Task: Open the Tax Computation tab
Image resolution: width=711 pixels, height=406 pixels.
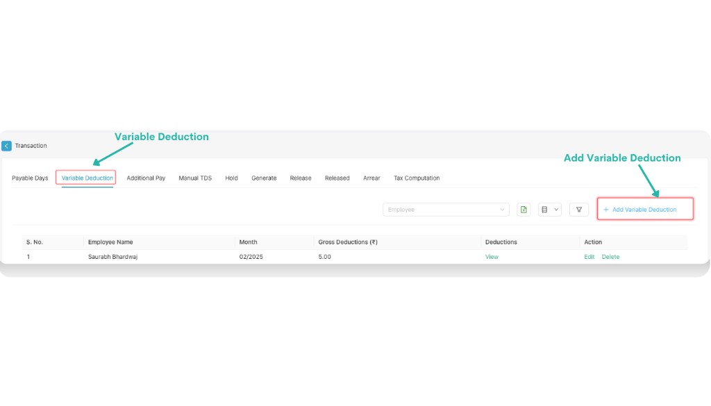Action: pos(416,178)
